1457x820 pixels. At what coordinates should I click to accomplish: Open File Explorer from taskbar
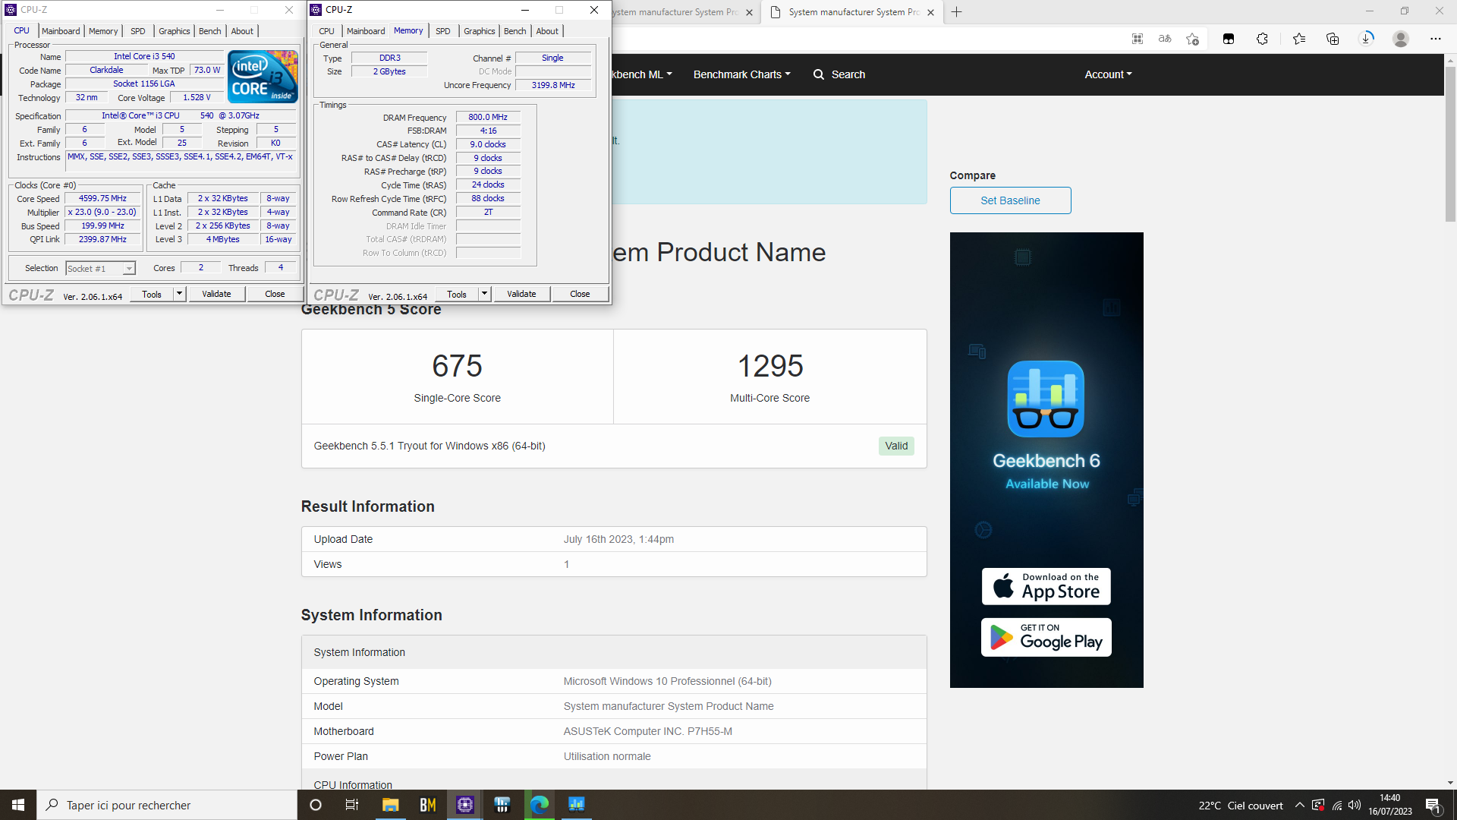[390, 805]
